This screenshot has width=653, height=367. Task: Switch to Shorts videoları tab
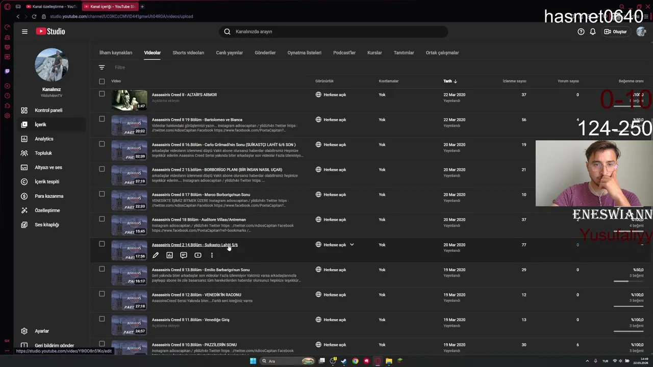click(188, 53)
